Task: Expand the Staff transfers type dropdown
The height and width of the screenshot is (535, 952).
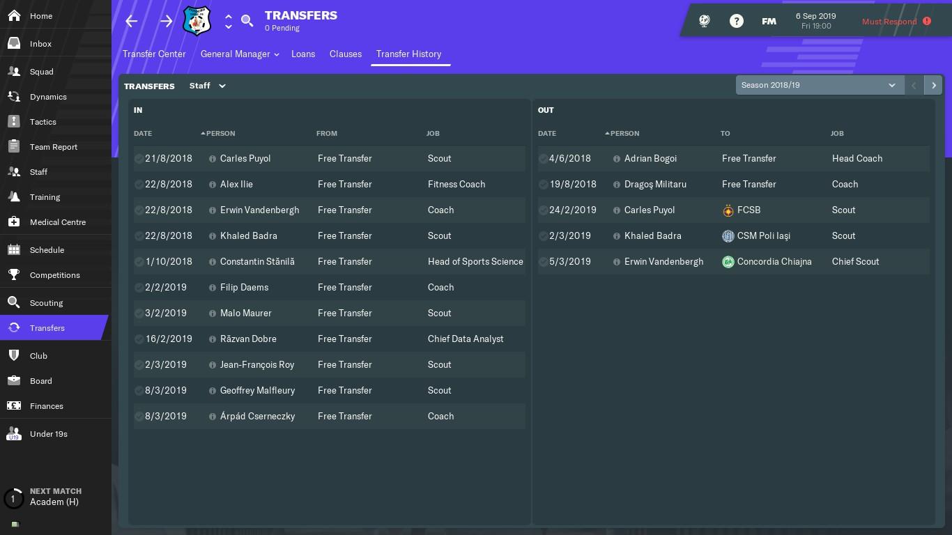Action: click(x=208, y=86)
